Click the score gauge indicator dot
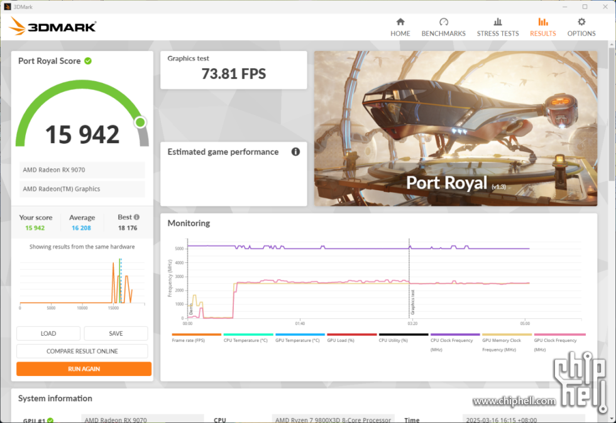The image size is (616, 423). pos(140,122)
